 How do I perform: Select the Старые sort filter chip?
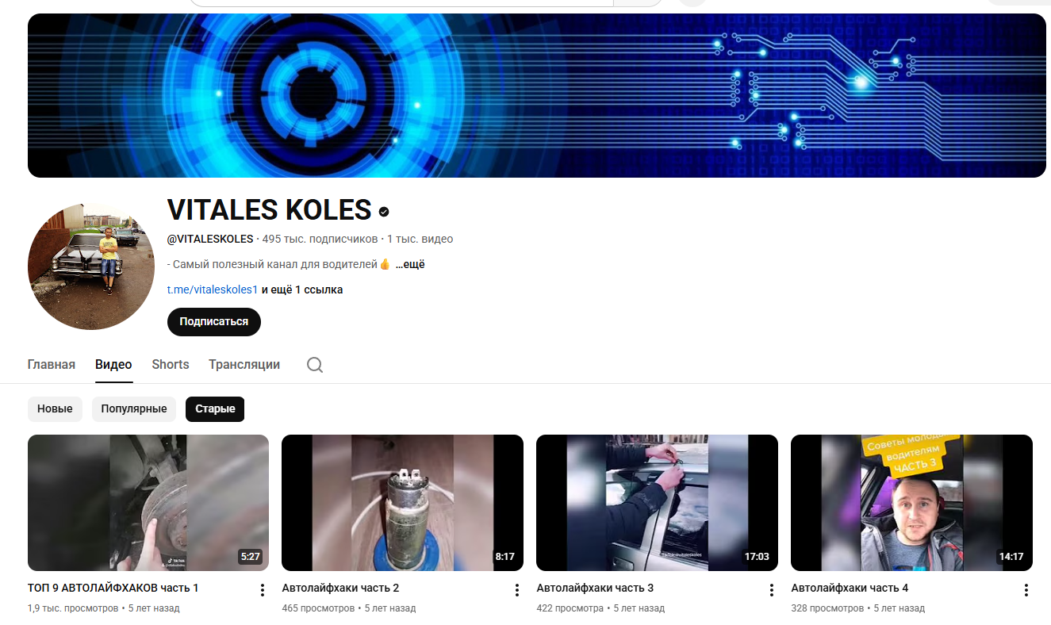pyautogui.click(x=215, y=409)
